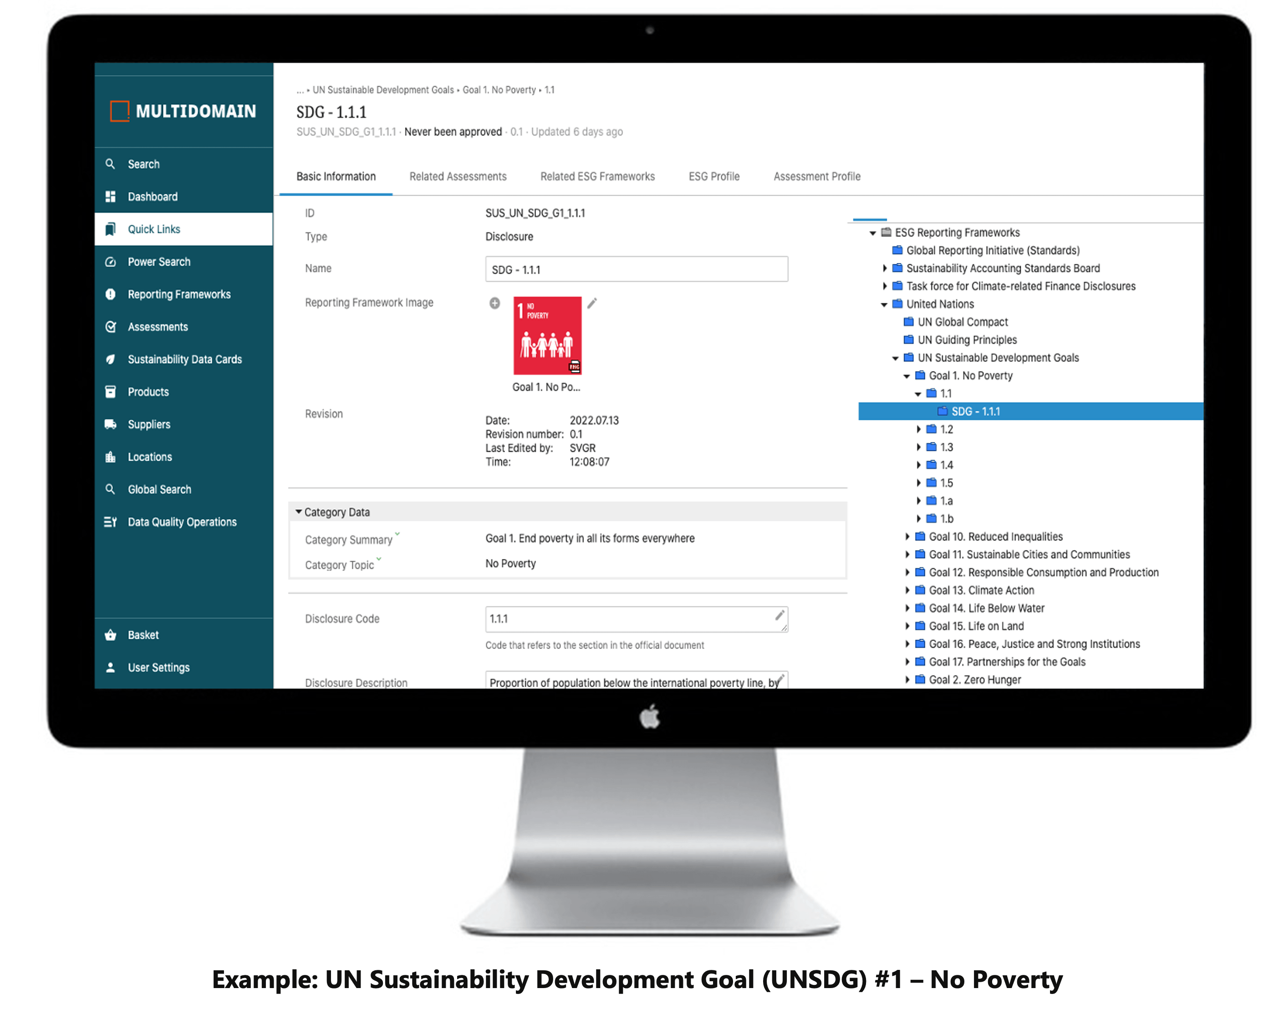Click the Reporting Frameworks alert icon
This screenshot has height=1009, width=1279.
110,294
